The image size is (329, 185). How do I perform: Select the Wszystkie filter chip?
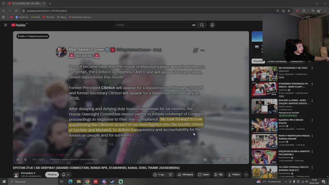[258, 61]
